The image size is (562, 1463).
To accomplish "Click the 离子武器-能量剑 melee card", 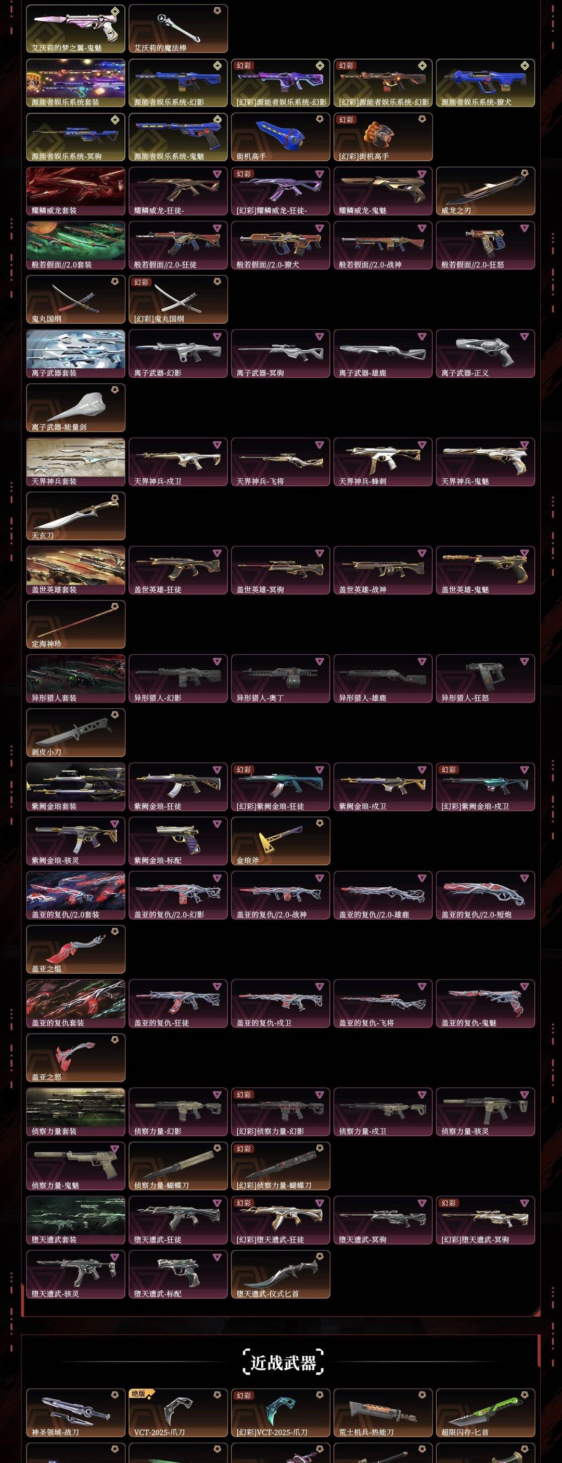I will tap(75, 408).
